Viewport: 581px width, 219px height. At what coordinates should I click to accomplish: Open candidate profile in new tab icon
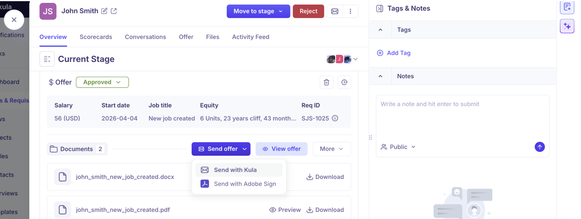pyautogui.click(x=114, y=11)
